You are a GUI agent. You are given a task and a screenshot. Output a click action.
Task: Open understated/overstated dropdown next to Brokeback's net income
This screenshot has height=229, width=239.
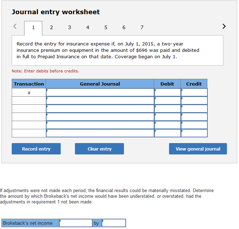(x=76, y=223)
